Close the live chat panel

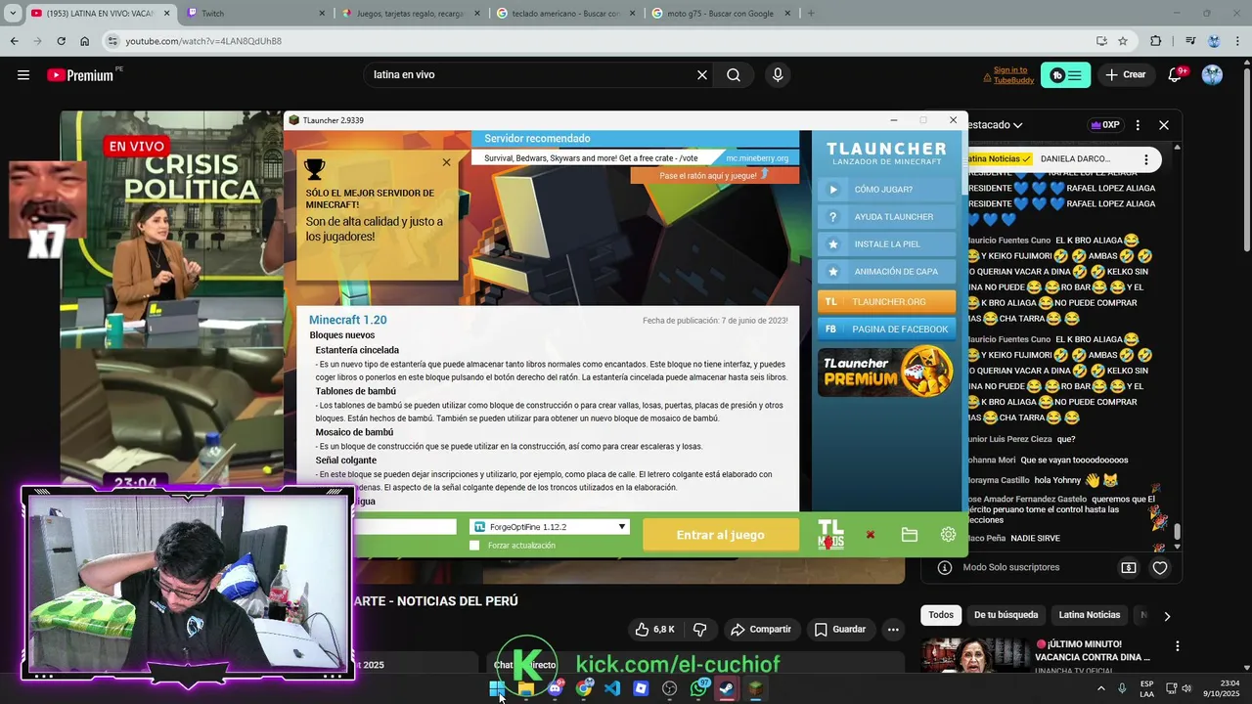pos(1164,125)
